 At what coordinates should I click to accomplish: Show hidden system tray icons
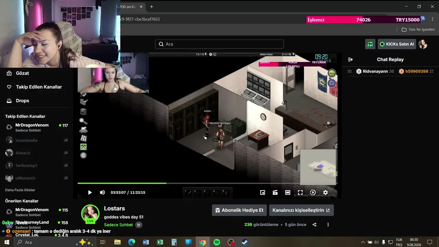coord(363,242)
